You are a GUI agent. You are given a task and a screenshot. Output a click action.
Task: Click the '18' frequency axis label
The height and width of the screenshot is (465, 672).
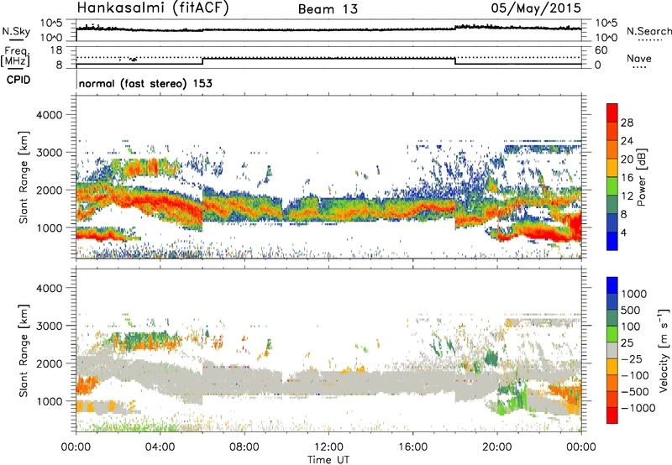(x=56, y=50)
